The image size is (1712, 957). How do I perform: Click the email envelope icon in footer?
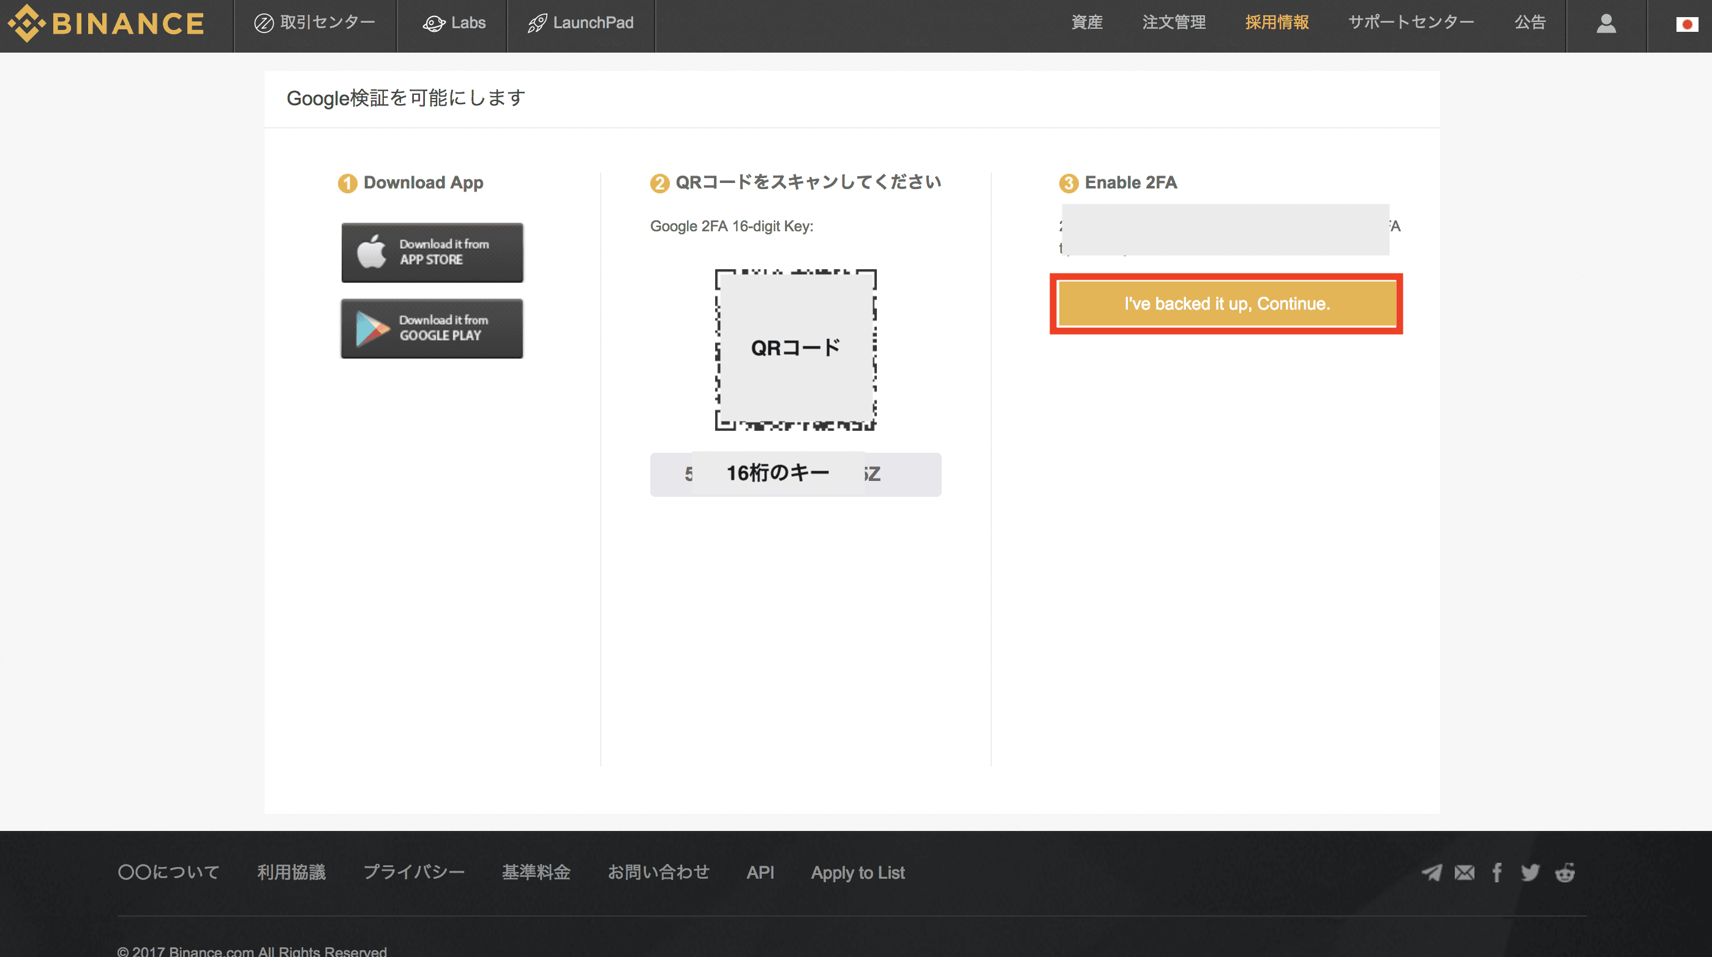coord(1464,872)
